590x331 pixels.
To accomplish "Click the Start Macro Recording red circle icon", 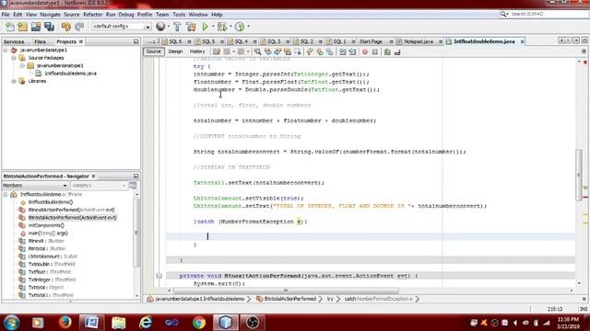I will [x=365, y=52].
